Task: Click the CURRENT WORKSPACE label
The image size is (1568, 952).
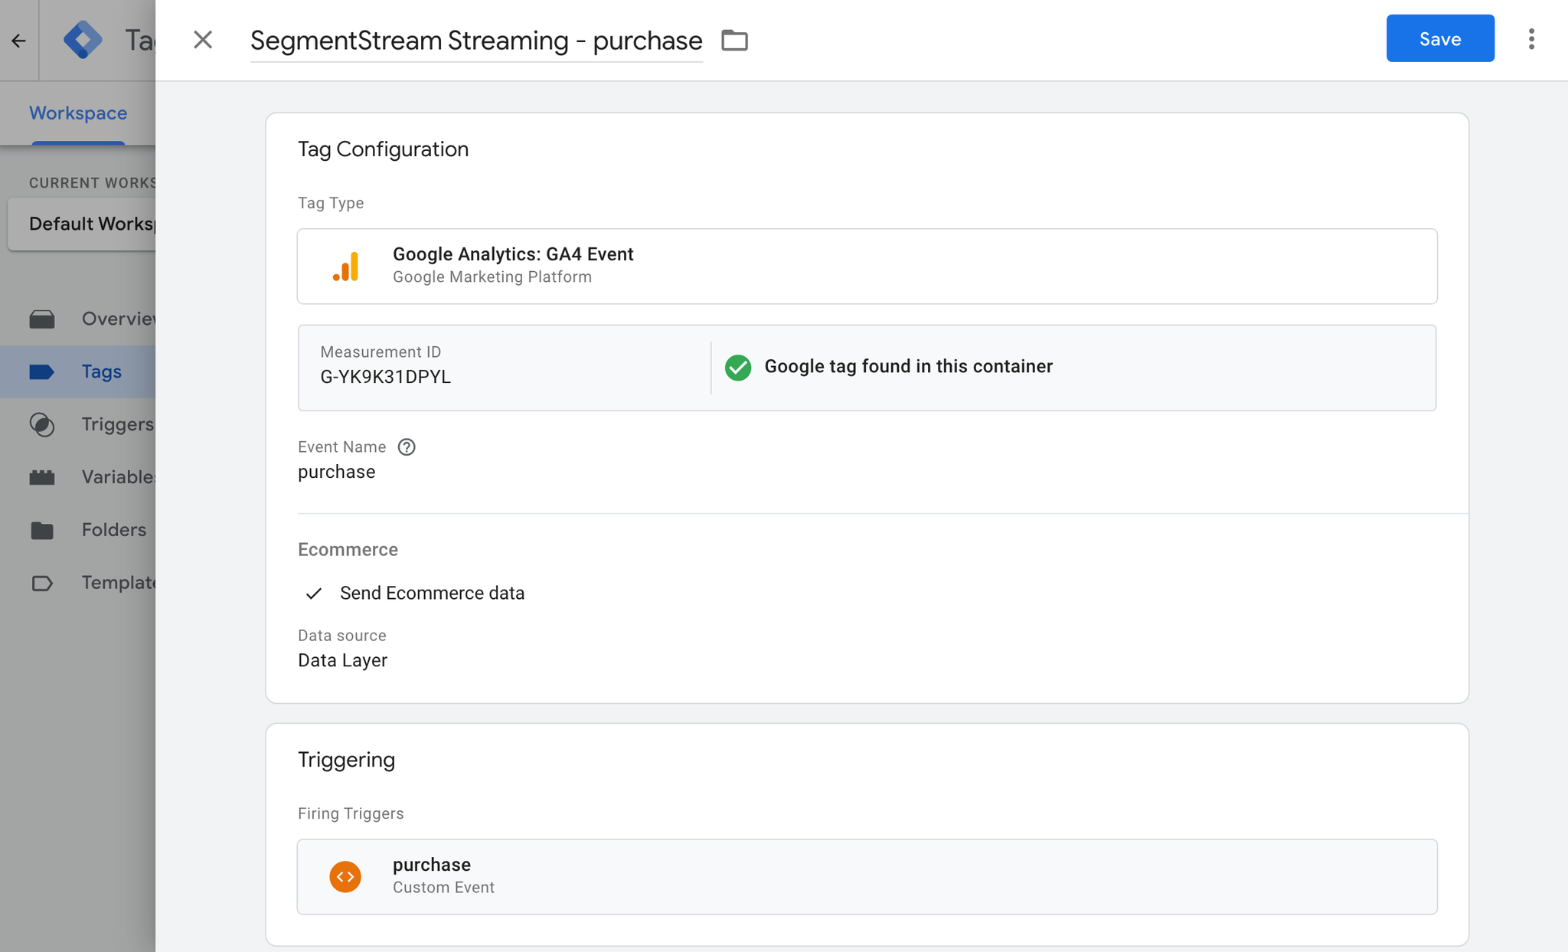Action: (x=92, y=183)
